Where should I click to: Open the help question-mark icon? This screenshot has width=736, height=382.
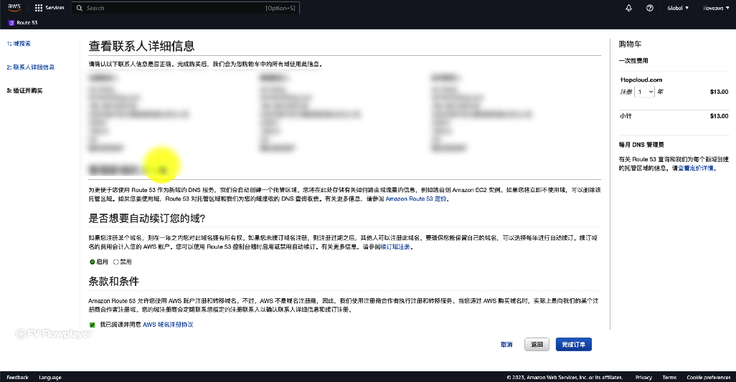click(650, 8)
